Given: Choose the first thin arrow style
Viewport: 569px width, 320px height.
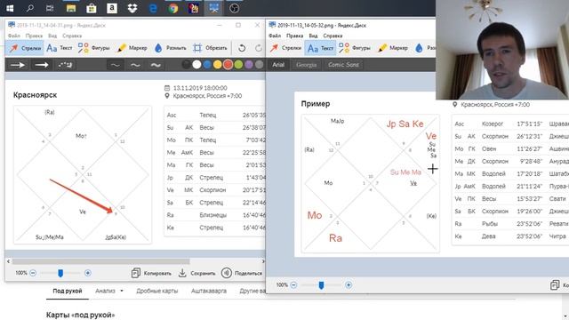Looking at the screenshot, I should [x=18, y=65].
